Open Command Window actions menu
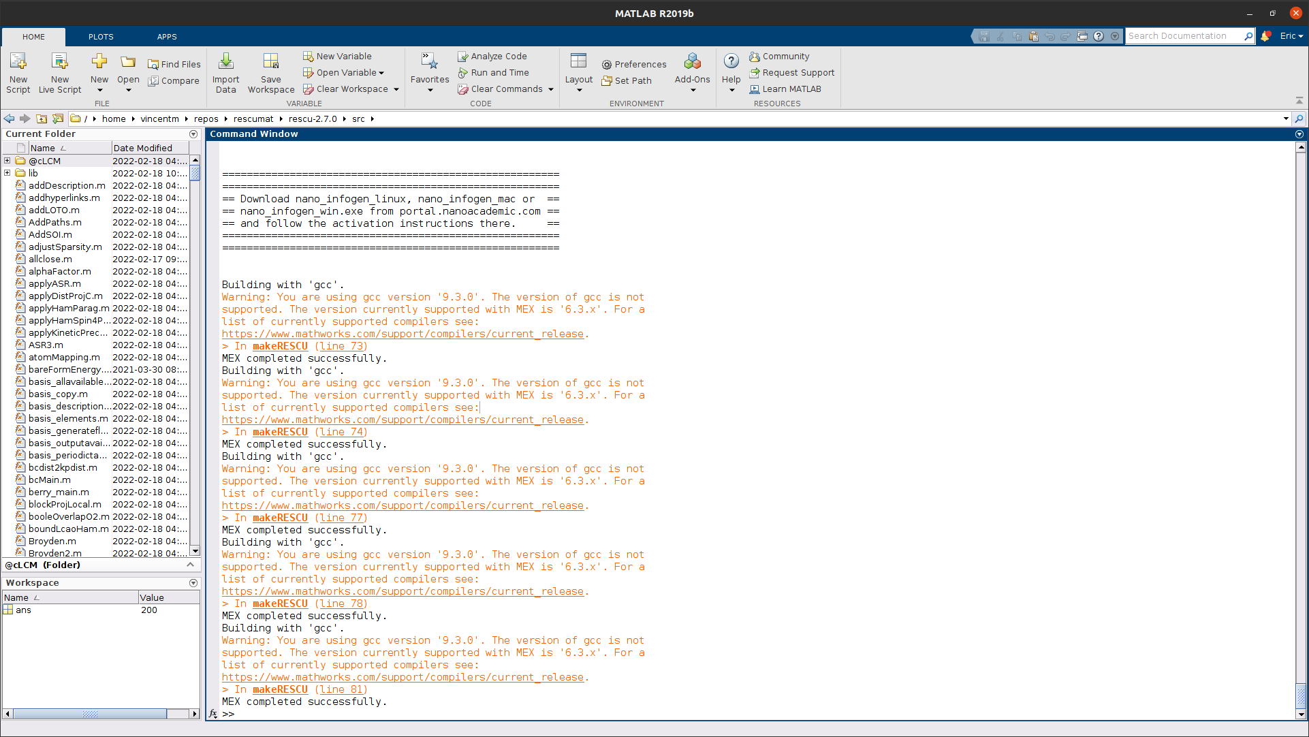Screen dimensions: 1309x737 pyautogui.click(x=1299, y=134)
